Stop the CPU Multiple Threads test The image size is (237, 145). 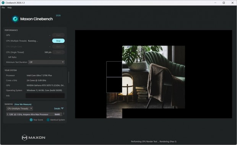58,41
